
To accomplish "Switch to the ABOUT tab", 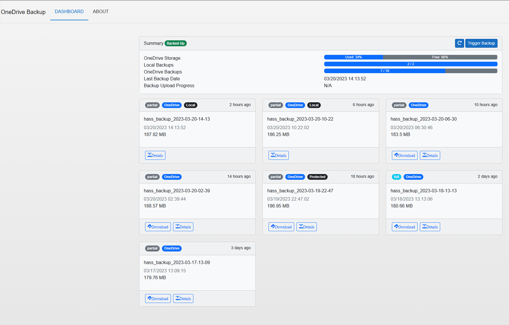I will (x=100, y=11).
